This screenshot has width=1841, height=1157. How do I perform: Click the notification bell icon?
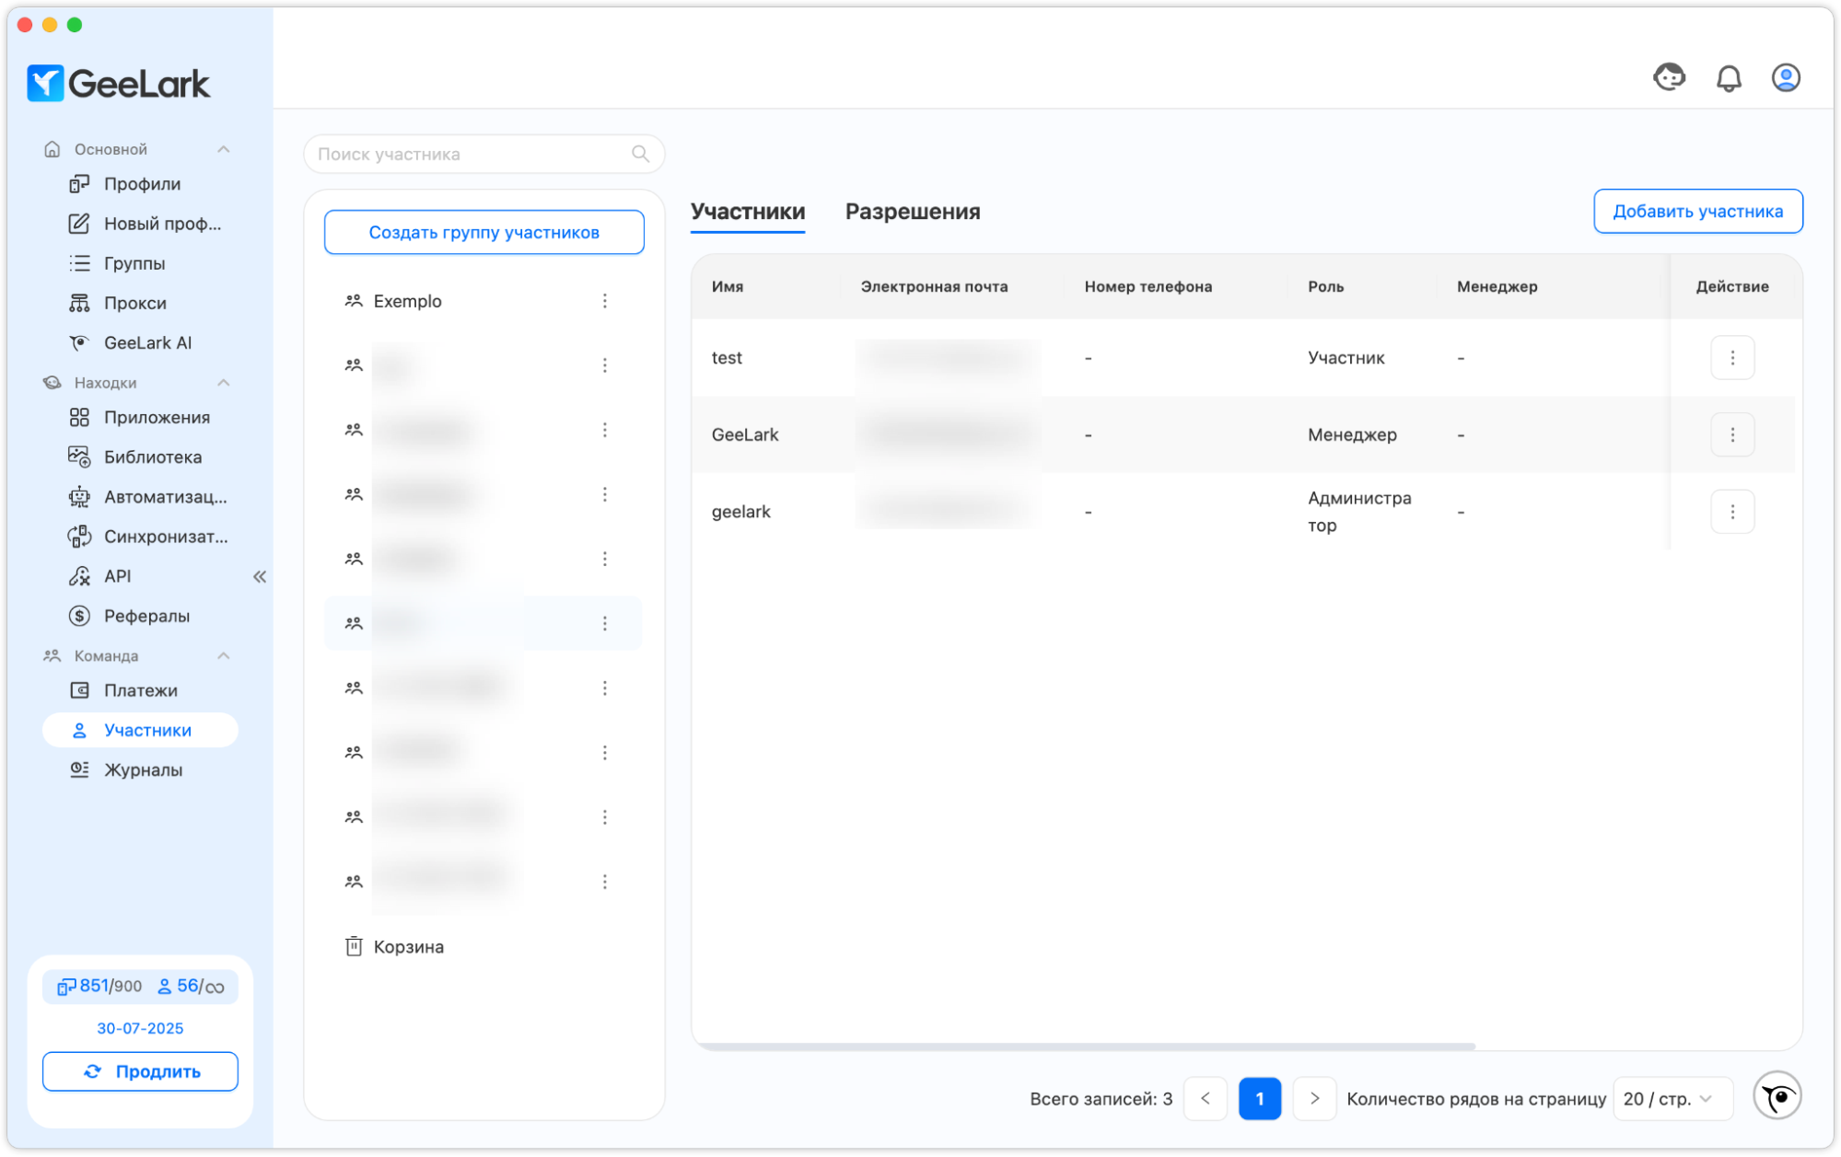pos(1729,78)
